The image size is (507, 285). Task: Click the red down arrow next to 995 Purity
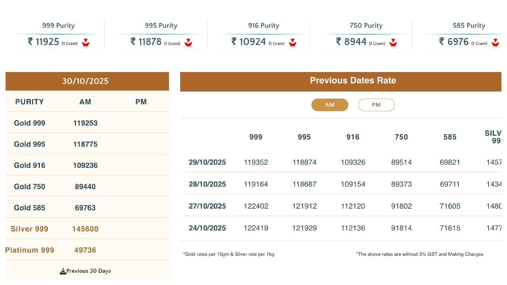point(188,43)
